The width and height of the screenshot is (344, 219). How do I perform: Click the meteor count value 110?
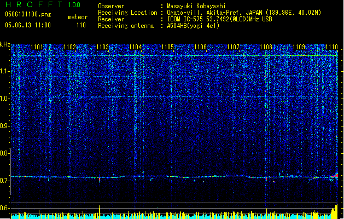(80, 25)
